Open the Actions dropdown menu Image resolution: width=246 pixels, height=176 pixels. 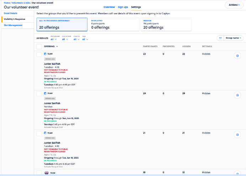234,5
